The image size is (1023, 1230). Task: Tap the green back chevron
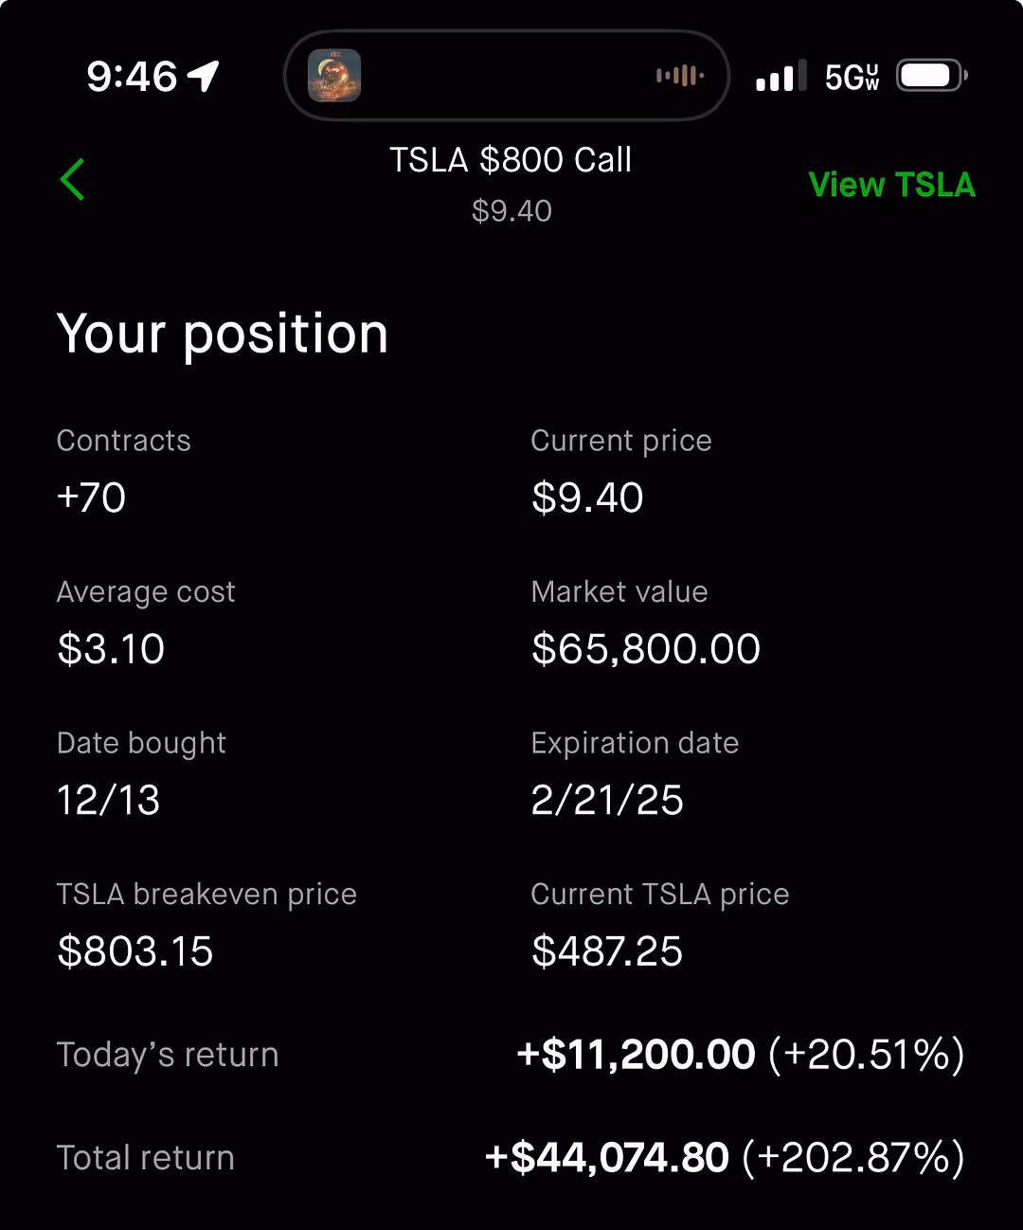pyautogui.click(x=72, y=179)
